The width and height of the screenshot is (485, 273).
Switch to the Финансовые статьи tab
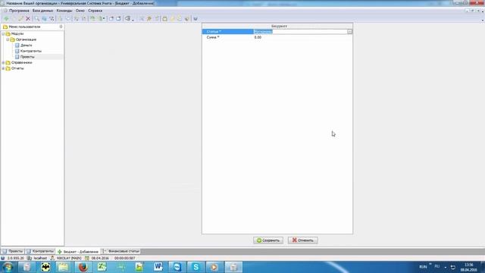click(x=121, y=251)
